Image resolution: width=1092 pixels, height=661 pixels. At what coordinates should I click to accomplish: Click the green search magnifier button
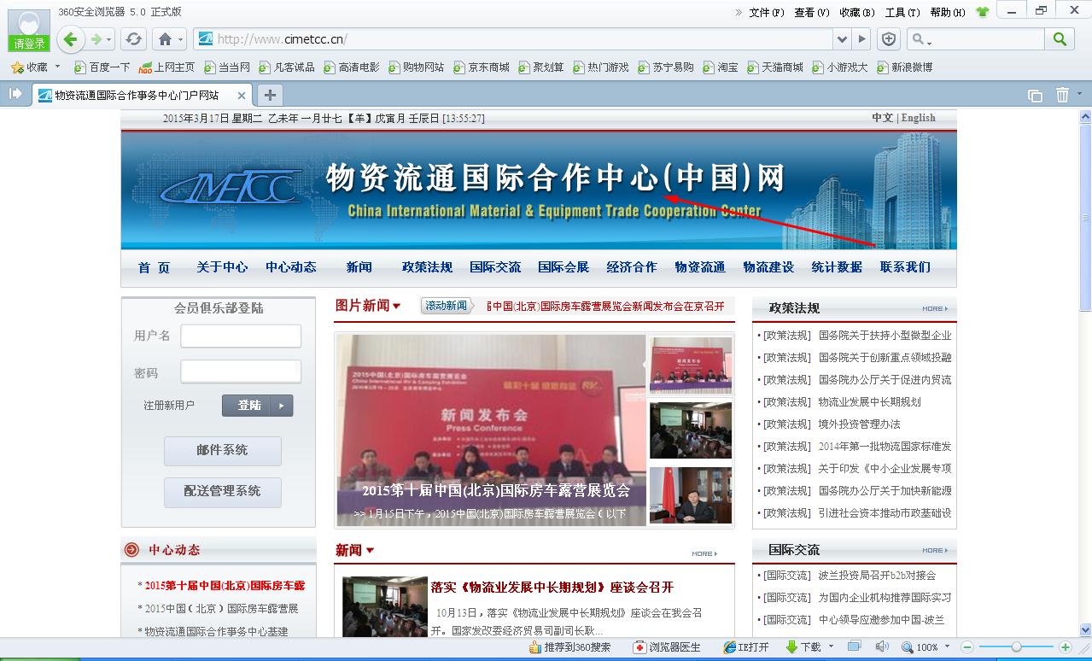tap(1060, 39)
